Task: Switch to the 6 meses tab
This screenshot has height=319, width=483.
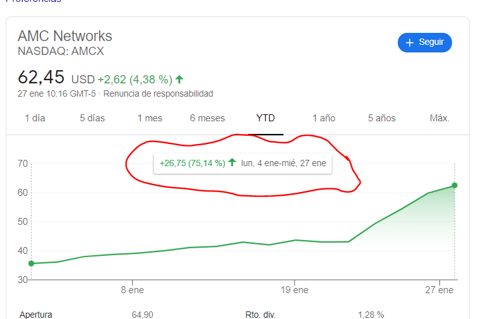Action: click(207, 118)
